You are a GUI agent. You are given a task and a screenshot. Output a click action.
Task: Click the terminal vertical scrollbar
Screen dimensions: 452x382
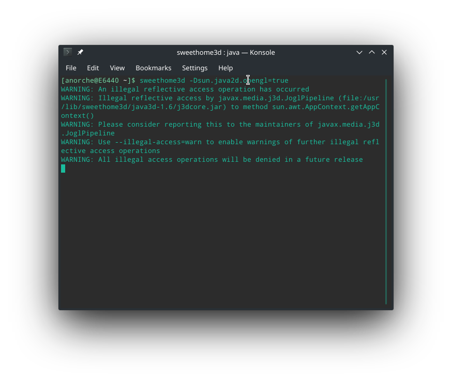(x=386, y=192)
